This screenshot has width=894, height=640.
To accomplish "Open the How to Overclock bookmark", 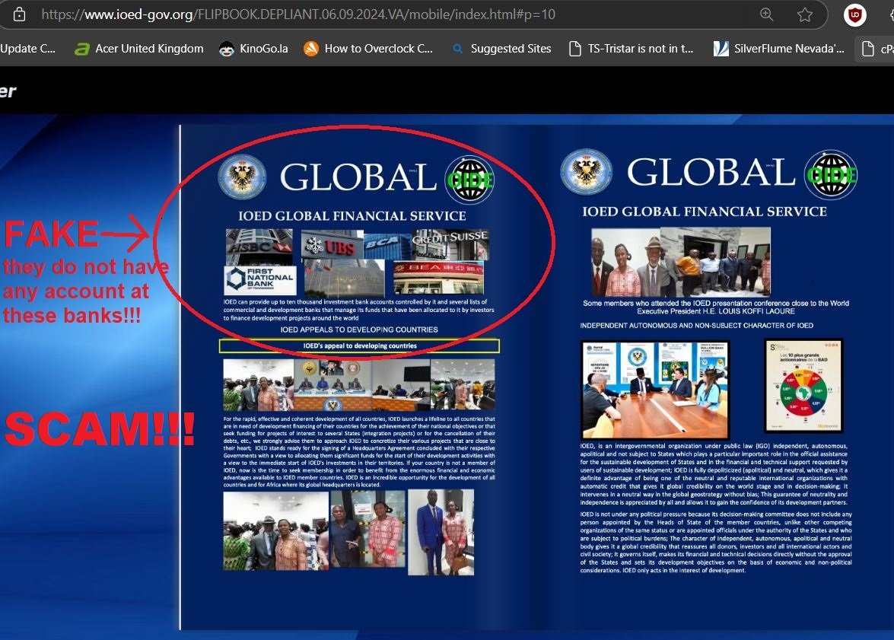I will 368,49.
